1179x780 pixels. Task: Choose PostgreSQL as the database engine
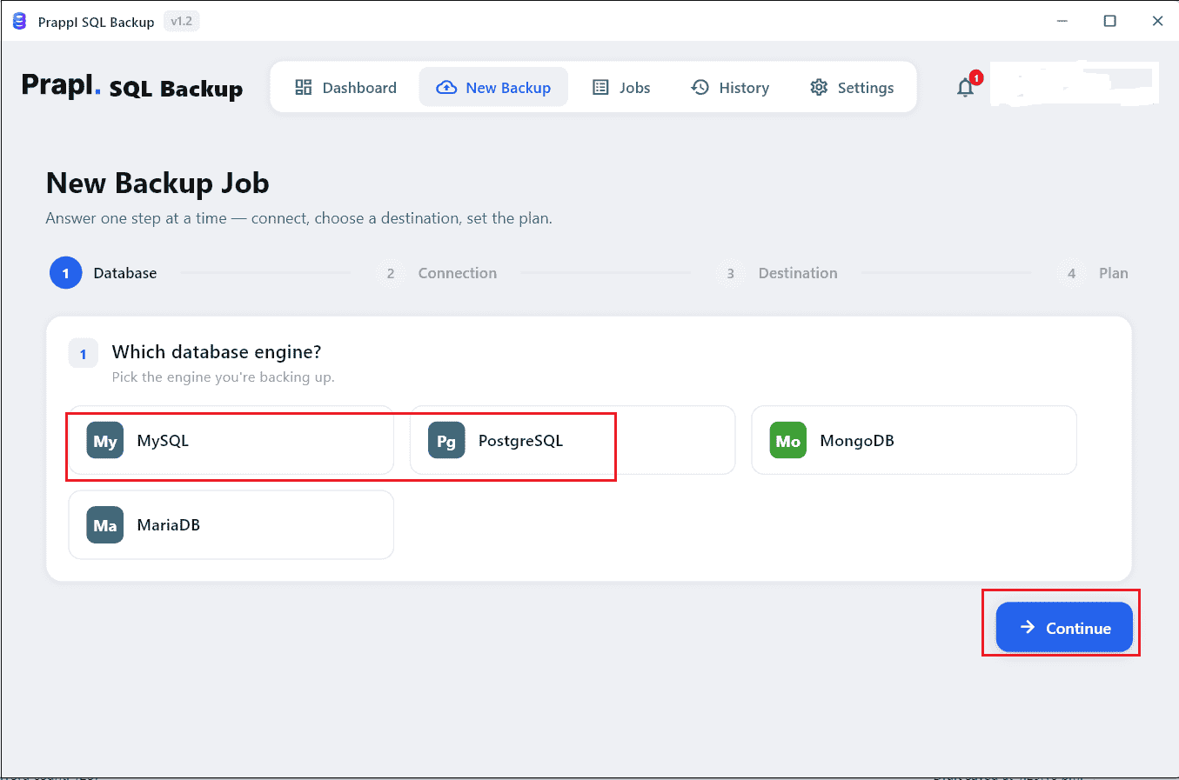573,440
